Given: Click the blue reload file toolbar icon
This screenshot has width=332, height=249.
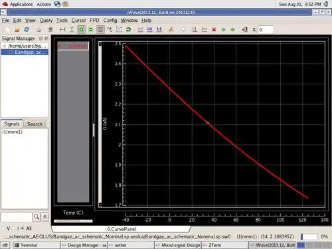Looking at the screenshot, I should [27, 29].
